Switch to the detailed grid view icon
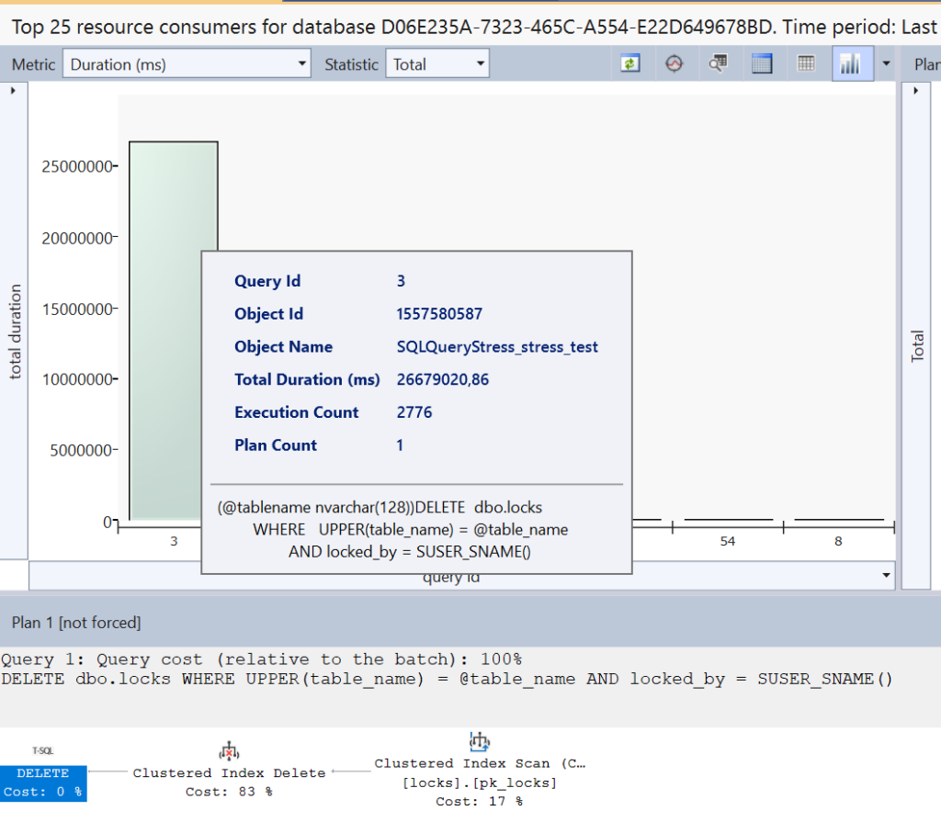 click(762, 64)
